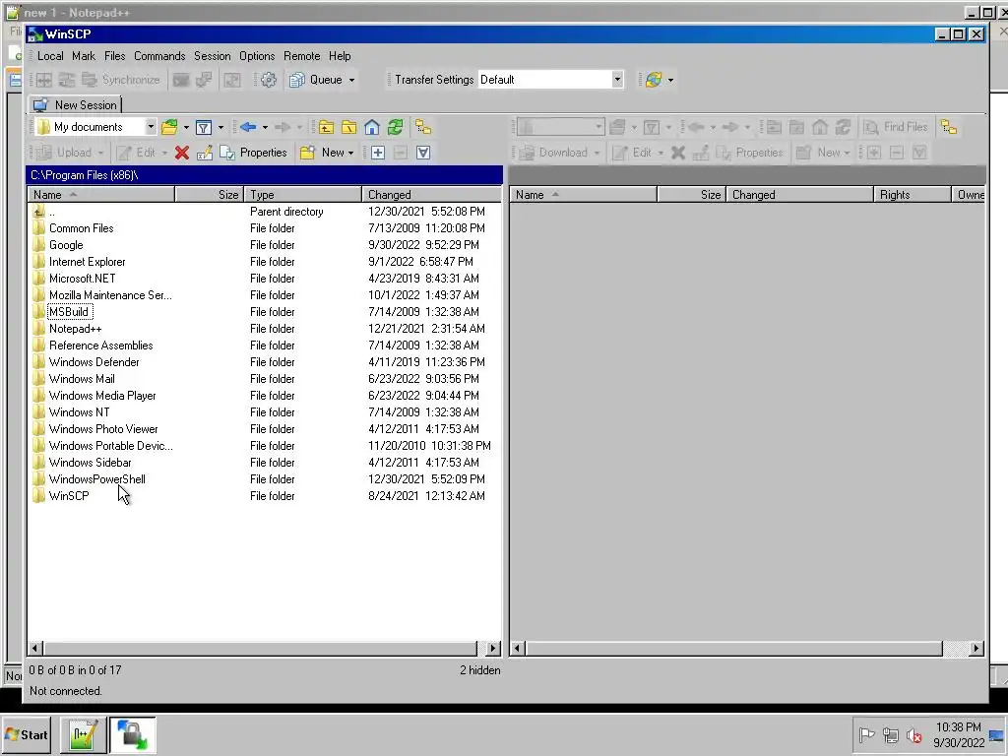Toggle the remote directory tree icon

(949, 127)
